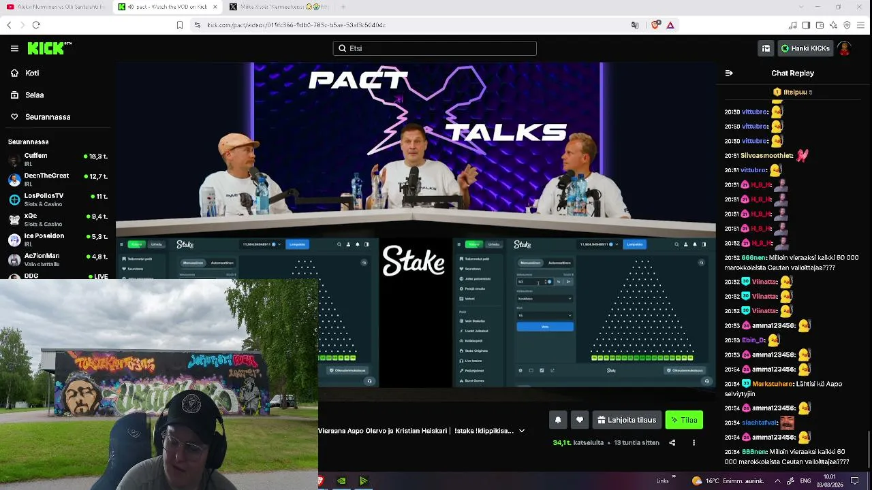This screenshot has height=490, width=872.
Task: Open the Brave Wallet icon
Action: [x=820, y=25]
